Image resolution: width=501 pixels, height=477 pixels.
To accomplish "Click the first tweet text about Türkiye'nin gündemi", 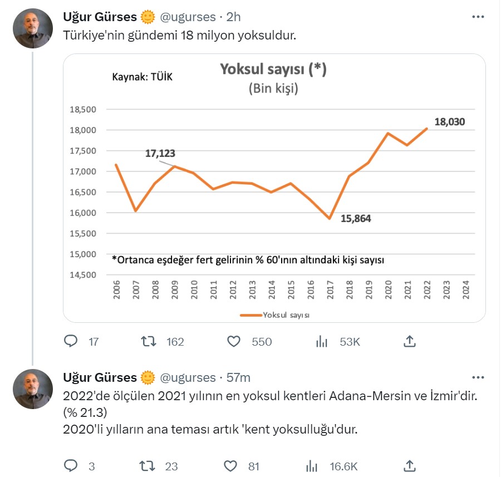I will click(179, 36).
